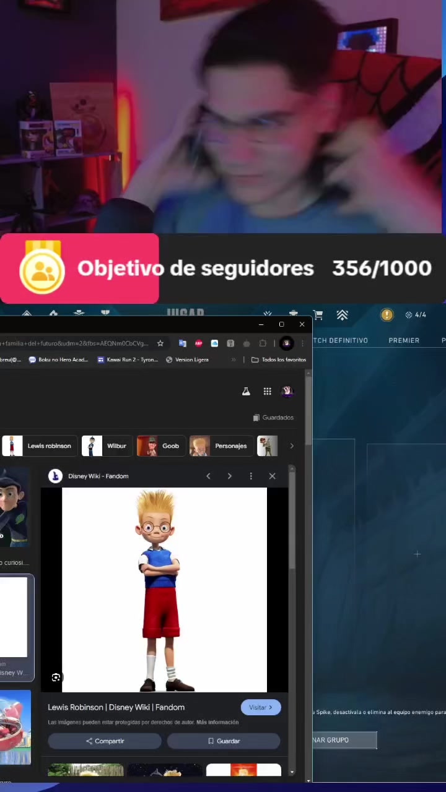Screen dimensions: 446x792
Task: Open the image preview three-dot options
Action: [251, 476]
